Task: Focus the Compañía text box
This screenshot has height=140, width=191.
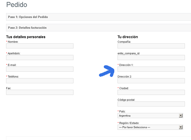Action: tap(151, 46)
